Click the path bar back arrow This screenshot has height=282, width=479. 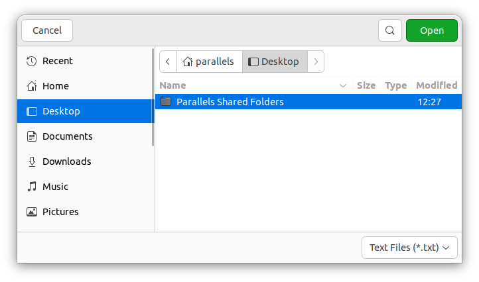tap(168, 62)
